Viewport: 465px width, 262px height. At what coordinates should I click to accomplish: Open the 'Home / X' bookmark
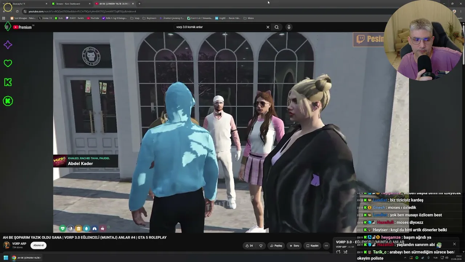45,18
